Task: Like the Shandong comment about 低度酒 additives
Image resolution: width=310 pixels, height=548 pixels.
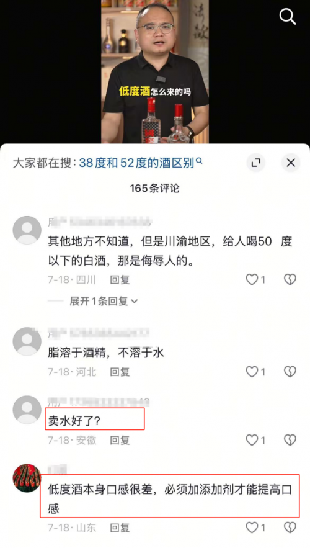Action: [255, 528]
